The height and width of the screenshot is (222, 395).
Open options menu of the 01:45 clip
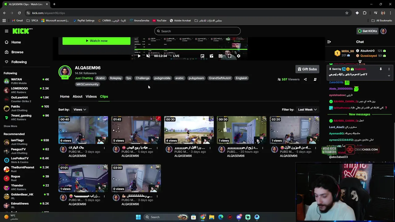pyautogui.click(x=157, y=148)
